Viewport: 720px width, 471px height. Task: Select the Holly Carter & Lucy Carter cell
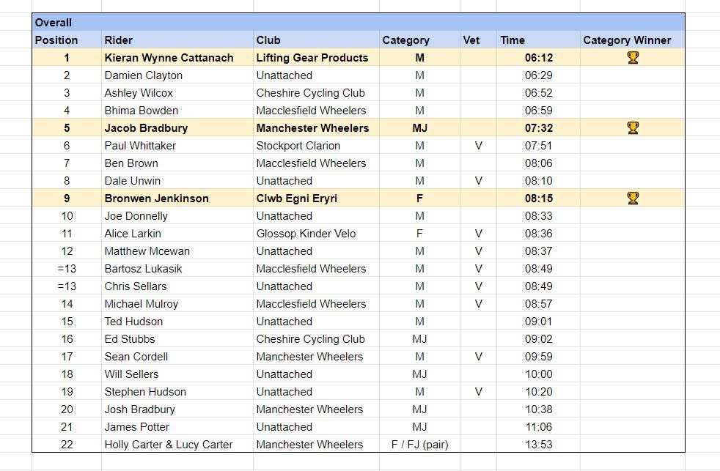point(169,445)
